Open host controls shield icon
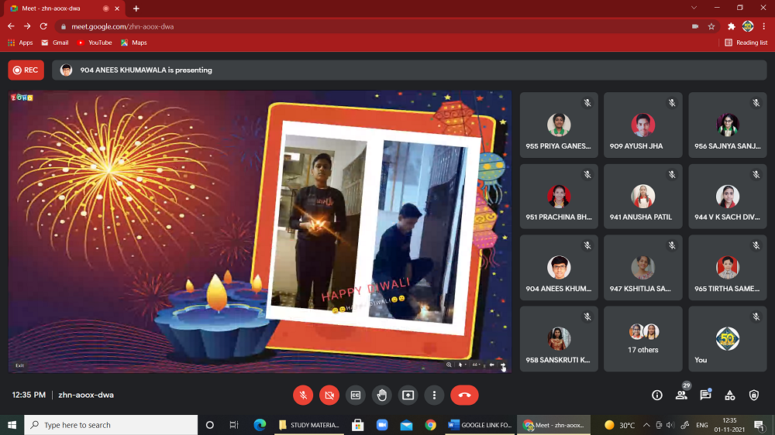The height and width of the screenshot is (435, 775). (753, 395)
